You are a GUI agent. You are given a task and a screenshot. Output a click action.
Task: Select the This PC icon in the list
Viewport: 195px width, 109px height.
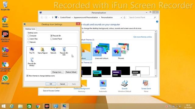pyautogui.click(x=32, y=51)
